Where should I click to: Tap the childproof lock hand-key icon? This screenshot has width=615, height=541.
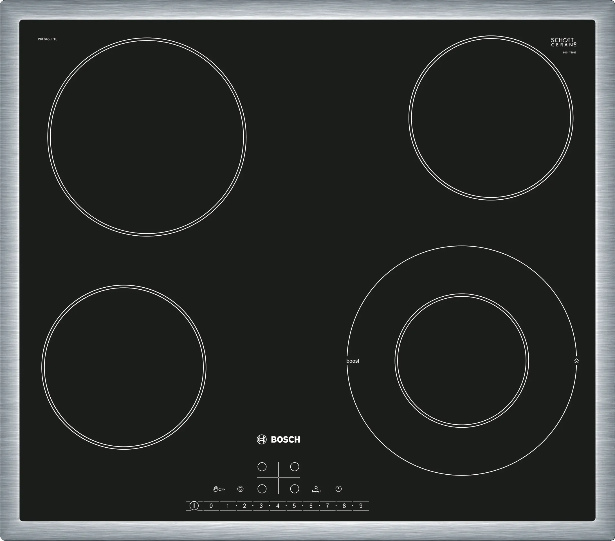pyautogui.click(x=218, y=489)
